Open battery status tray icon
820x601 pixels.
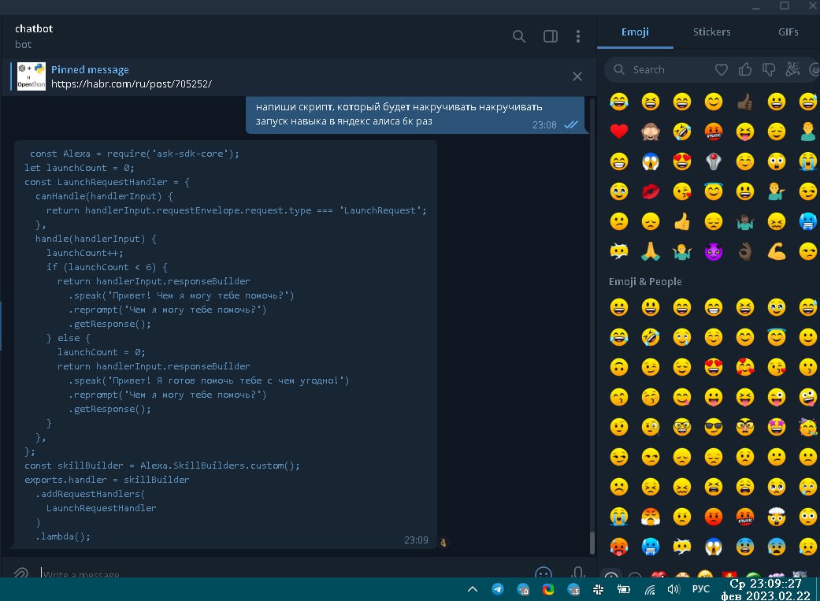click(623, 589)
